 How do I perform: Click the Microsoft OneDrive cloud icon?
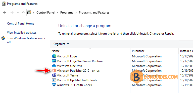tap(54, 66)
